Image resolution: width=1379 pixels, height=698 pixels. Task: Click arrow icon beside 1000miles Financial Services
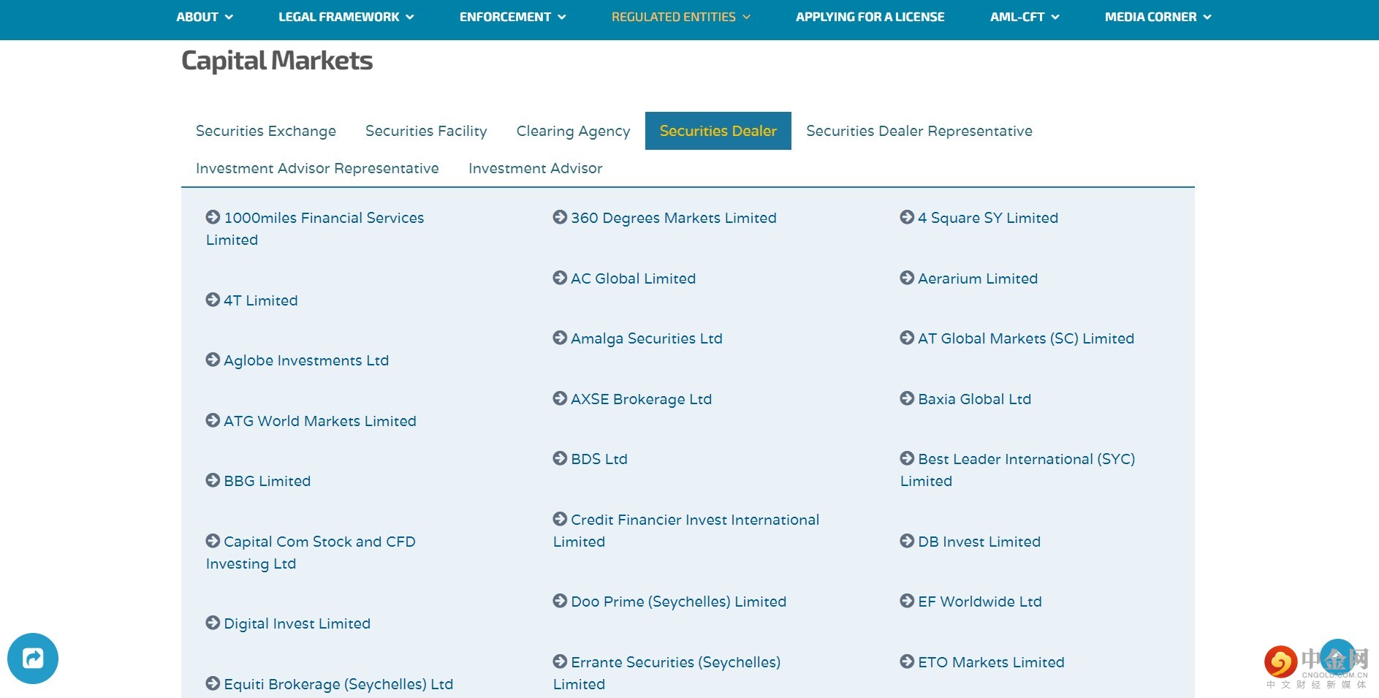pos(213,217)
